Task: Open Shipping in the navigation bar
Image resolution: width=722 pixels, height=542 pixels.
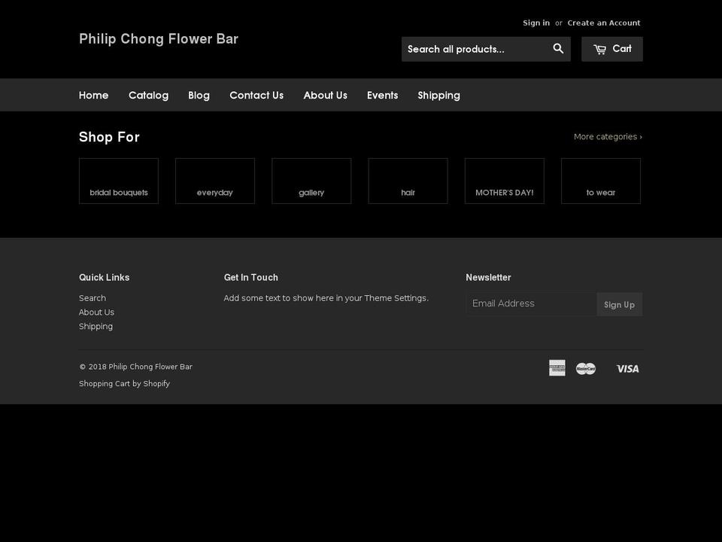Action: click(438, 96)
